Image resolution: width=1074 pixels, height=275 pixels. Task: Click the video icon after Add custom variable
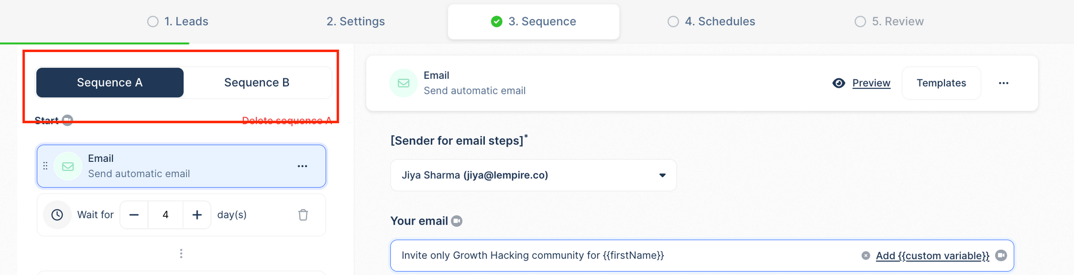[1001, 256]
